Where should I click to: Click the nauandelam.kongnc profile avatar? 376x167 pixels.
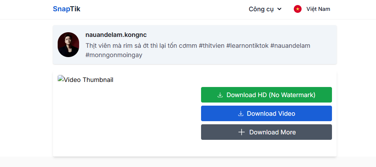[x=68, y=45]
